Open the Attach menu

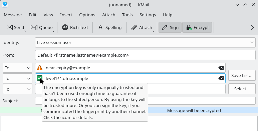click(x=108, y=15)
